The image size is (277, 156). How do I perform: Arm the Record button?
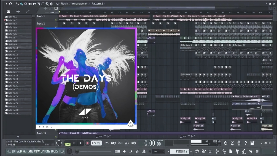(87, 143)
